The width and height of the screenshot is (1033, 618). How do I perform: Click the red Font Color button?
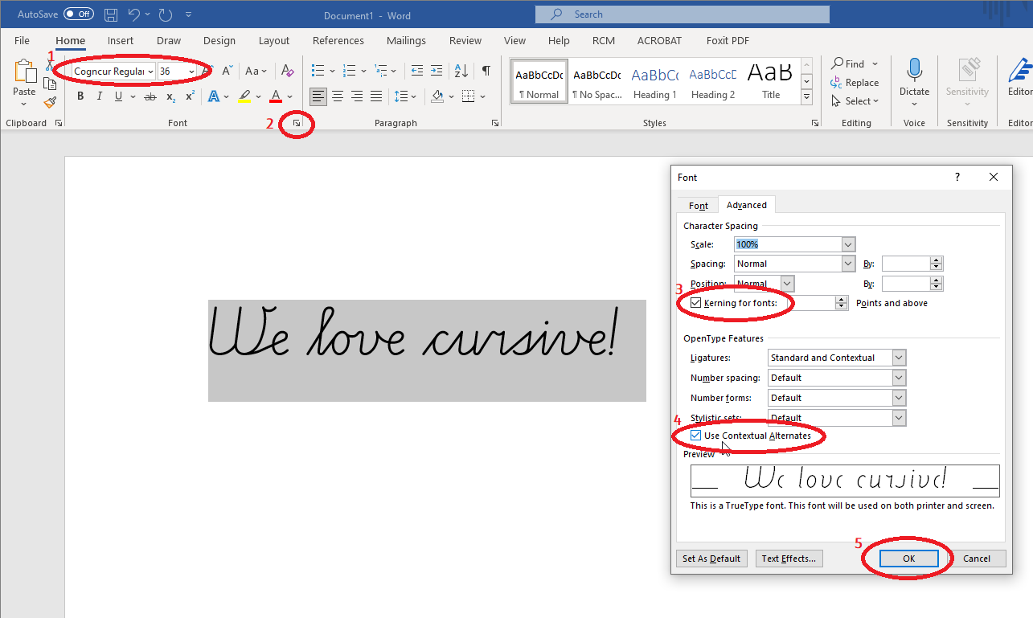coord(276,96)
